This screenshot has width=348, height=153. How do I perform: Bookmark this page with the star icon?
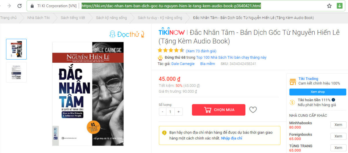pyautogui.click(x=329, y=6)
